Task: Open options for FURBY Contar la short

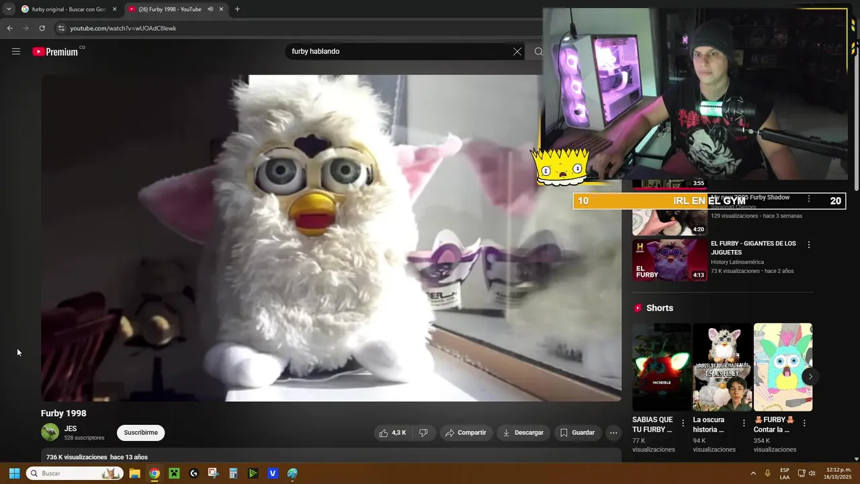Action: click(804, 424)
